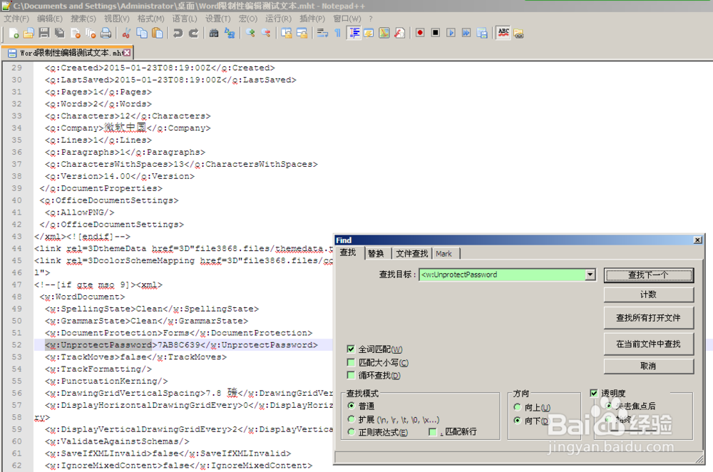This screenshot has height=472, width=713.
Task: Toggle the 透明度 transparency checkbox
Action: pos(594,394)
